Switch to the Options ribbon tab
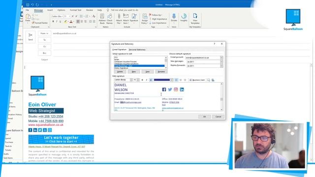The image size is (315, 177). click(61, 10)
